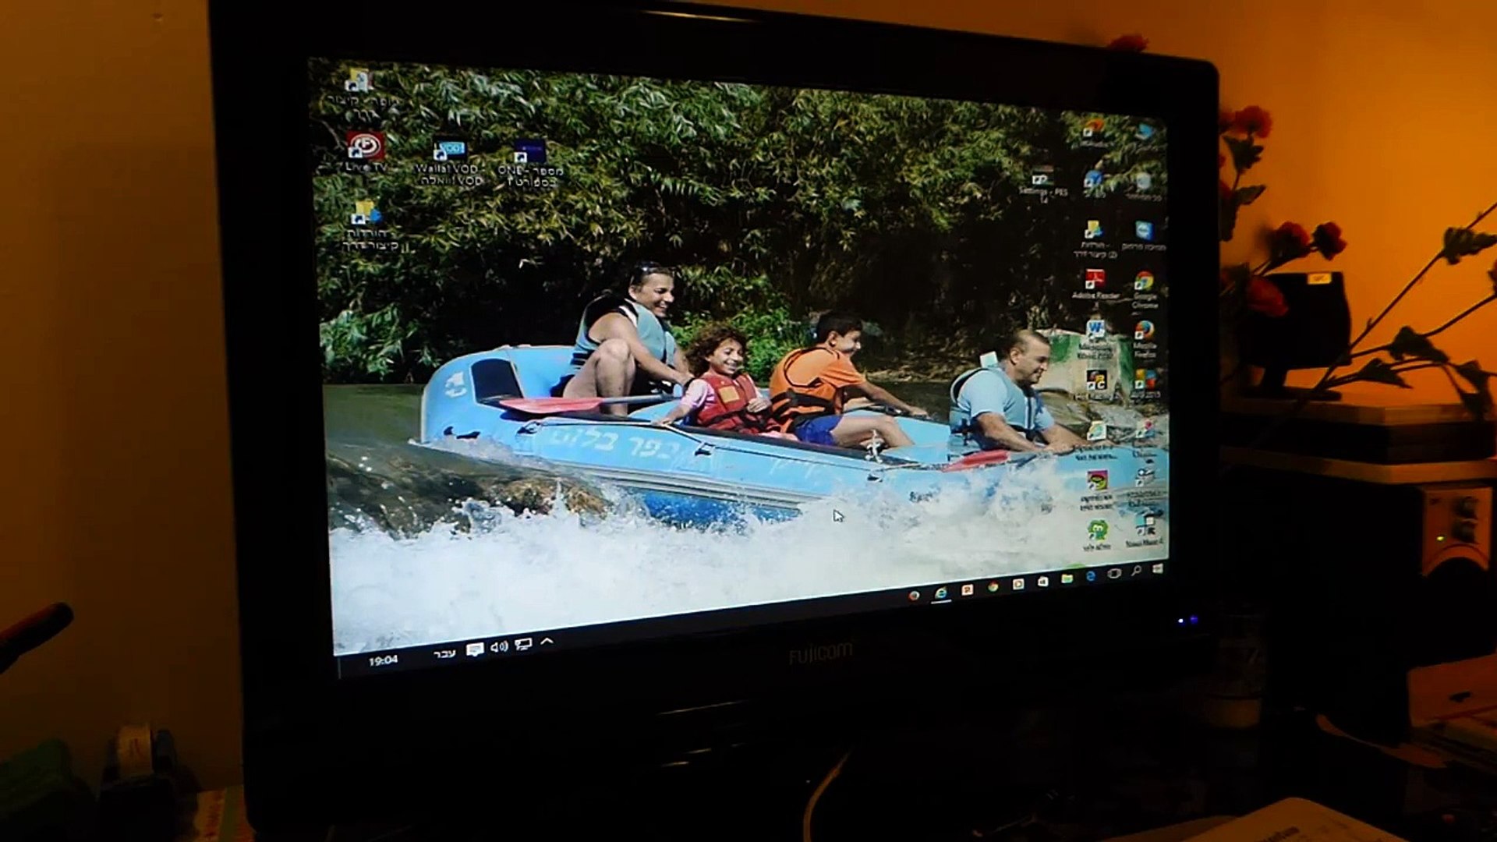The image size is (1497, 842).
Task: Open Microsoft Edge from the taskbar
Action: click(1091, 575)
